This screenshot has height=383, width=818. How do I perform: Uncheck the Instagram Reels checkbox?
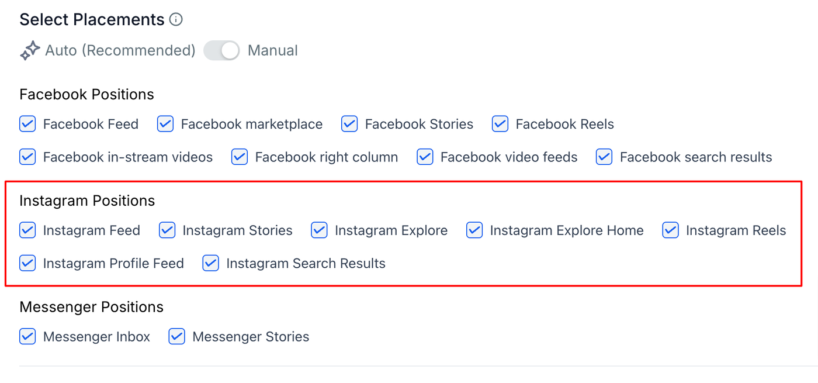pyautogui.click(x=670, y=230)
